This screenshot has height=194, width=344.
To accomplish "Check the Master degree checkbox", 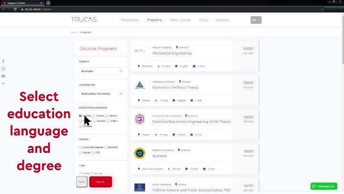I will click(x=80, y=152).
